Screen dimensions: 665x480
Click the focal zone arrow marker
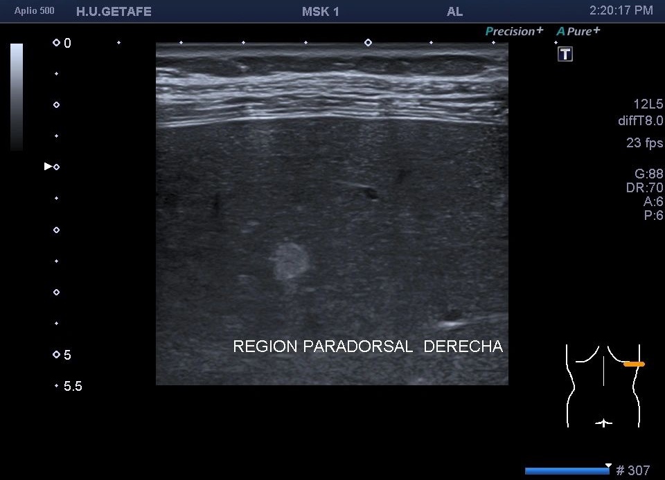48,167
